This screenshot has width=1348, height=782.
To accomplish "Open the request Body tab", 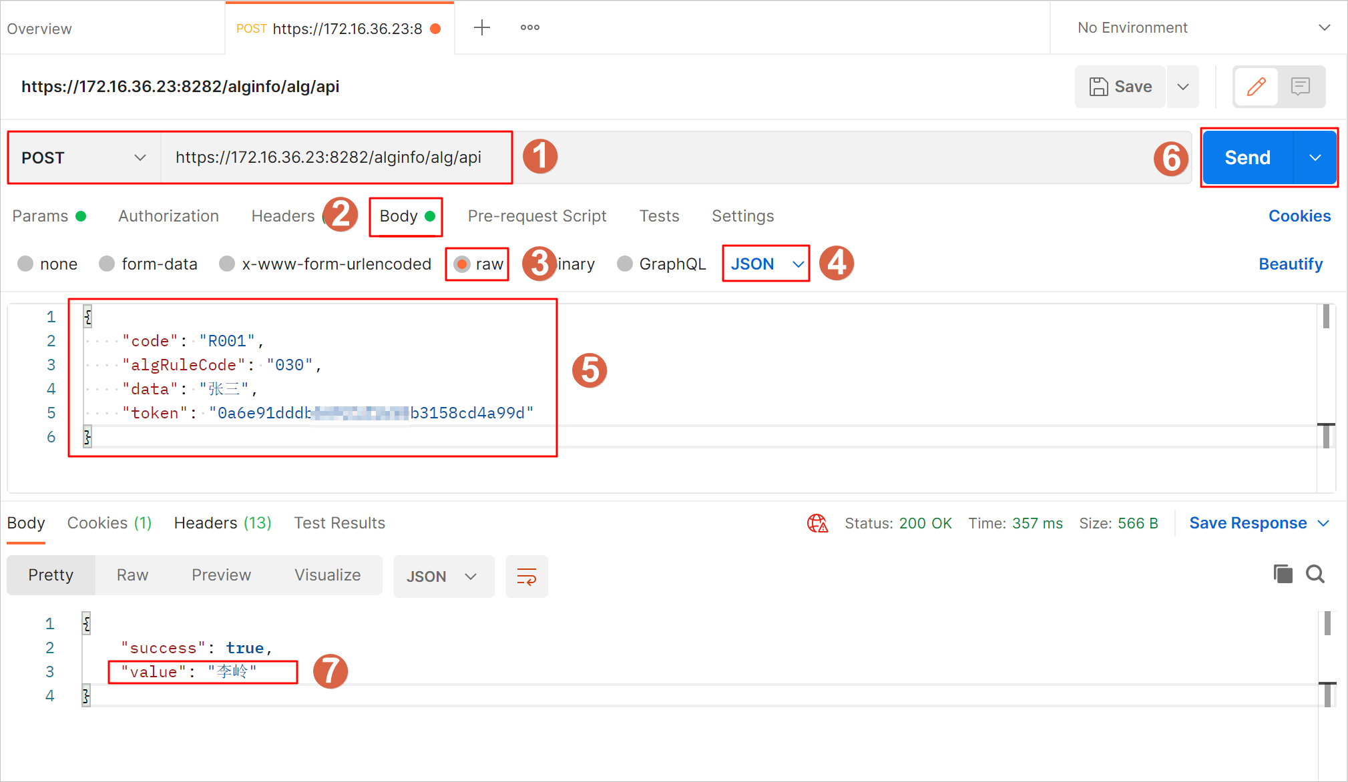I will pos(407,216).
